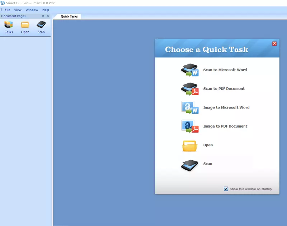
Task: Choose the Image to PDF Document icon
Action: tap(189, 126)
